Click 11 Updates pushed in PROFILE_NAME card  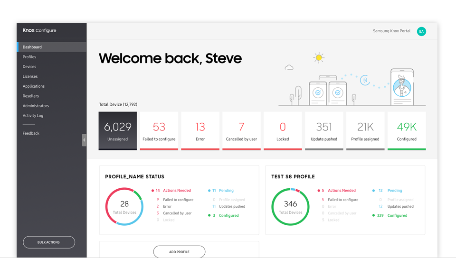(228, 206)
